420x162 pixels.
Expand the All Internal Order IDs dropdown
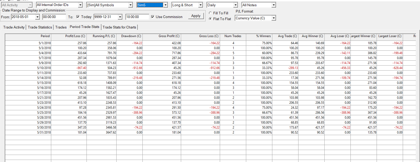click(x=80, y=5)
